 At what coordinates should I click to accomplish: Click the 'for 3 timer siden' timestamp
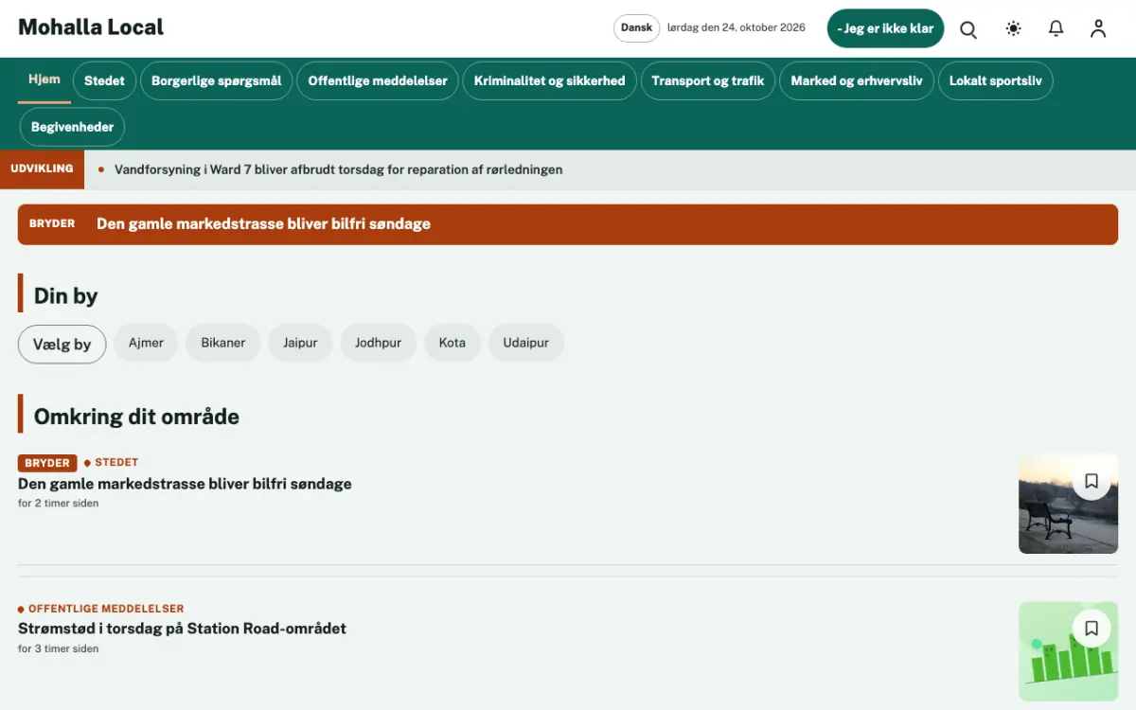[x=59, y=649]
